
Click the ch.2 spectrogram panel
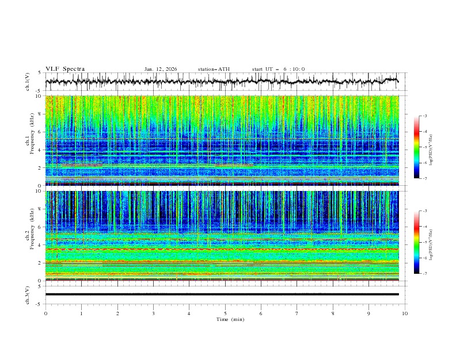[222, 236]
